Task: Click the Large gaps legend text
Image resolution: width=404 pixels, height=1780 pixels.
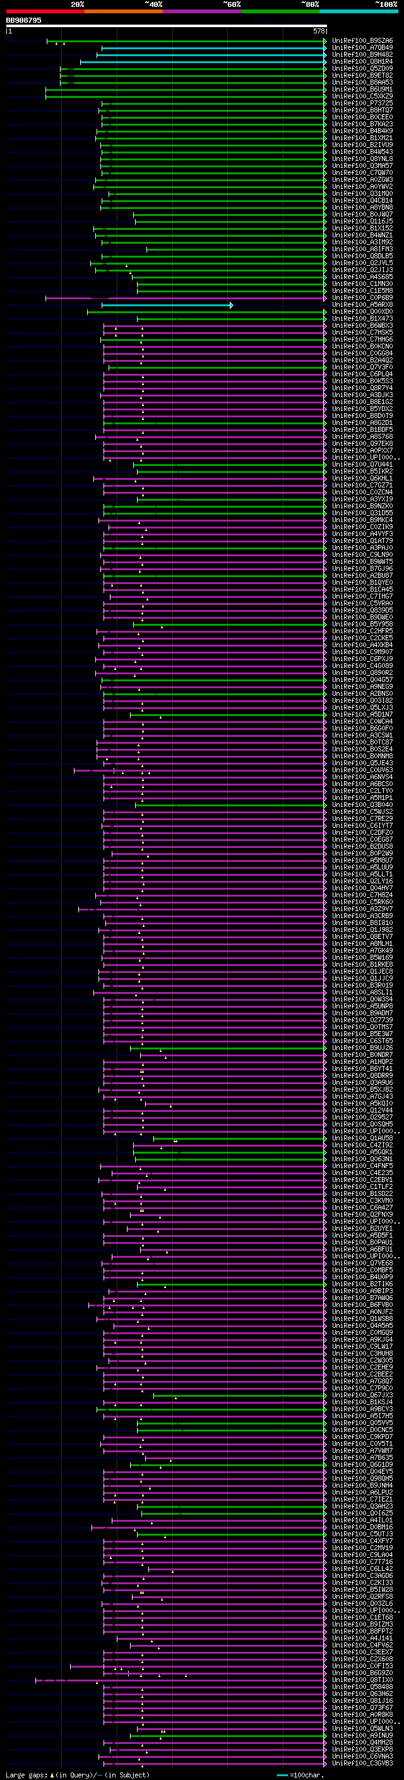Action: (27, 1775)
